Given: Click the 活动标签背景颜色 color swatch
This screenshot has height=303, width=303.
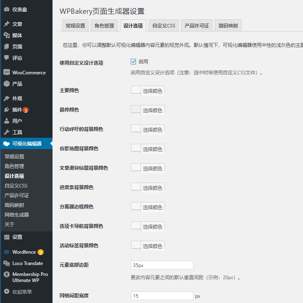Looking at the screenshot, I should tap(136, 245).
